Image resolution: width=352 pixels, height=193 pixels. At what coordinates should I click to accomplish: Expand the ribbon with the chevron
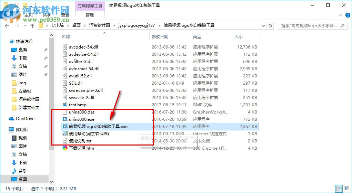[340, 15]
